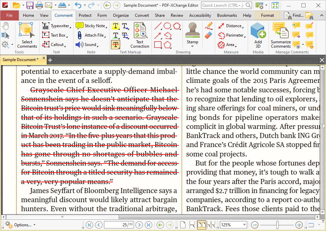This screenshot has height=231, width=326.
Task: Switch to the Protect ribbon tab
Action: (x=85, y=15)
